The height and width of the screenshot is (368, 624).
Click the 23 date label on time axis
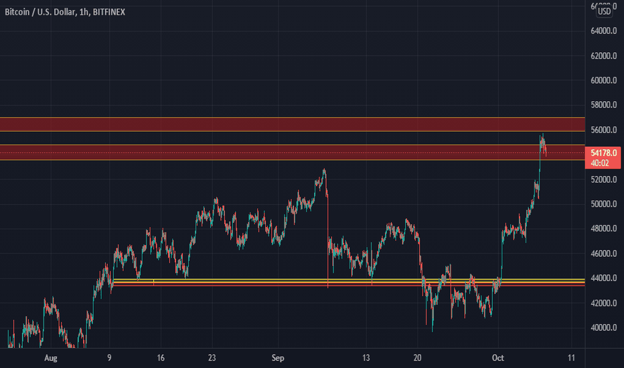[212, 358]
